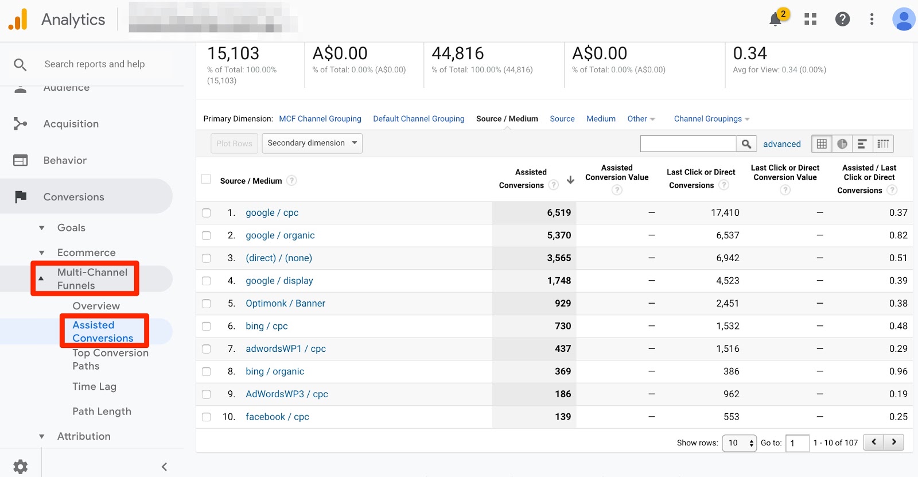918x477 pixels.
Task: Focus the Go to row field
Action: coord(797,443)
